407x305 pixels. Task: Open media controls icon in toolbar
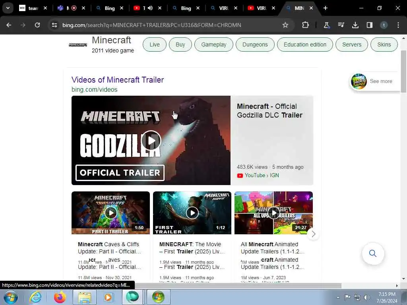point(341,25)
